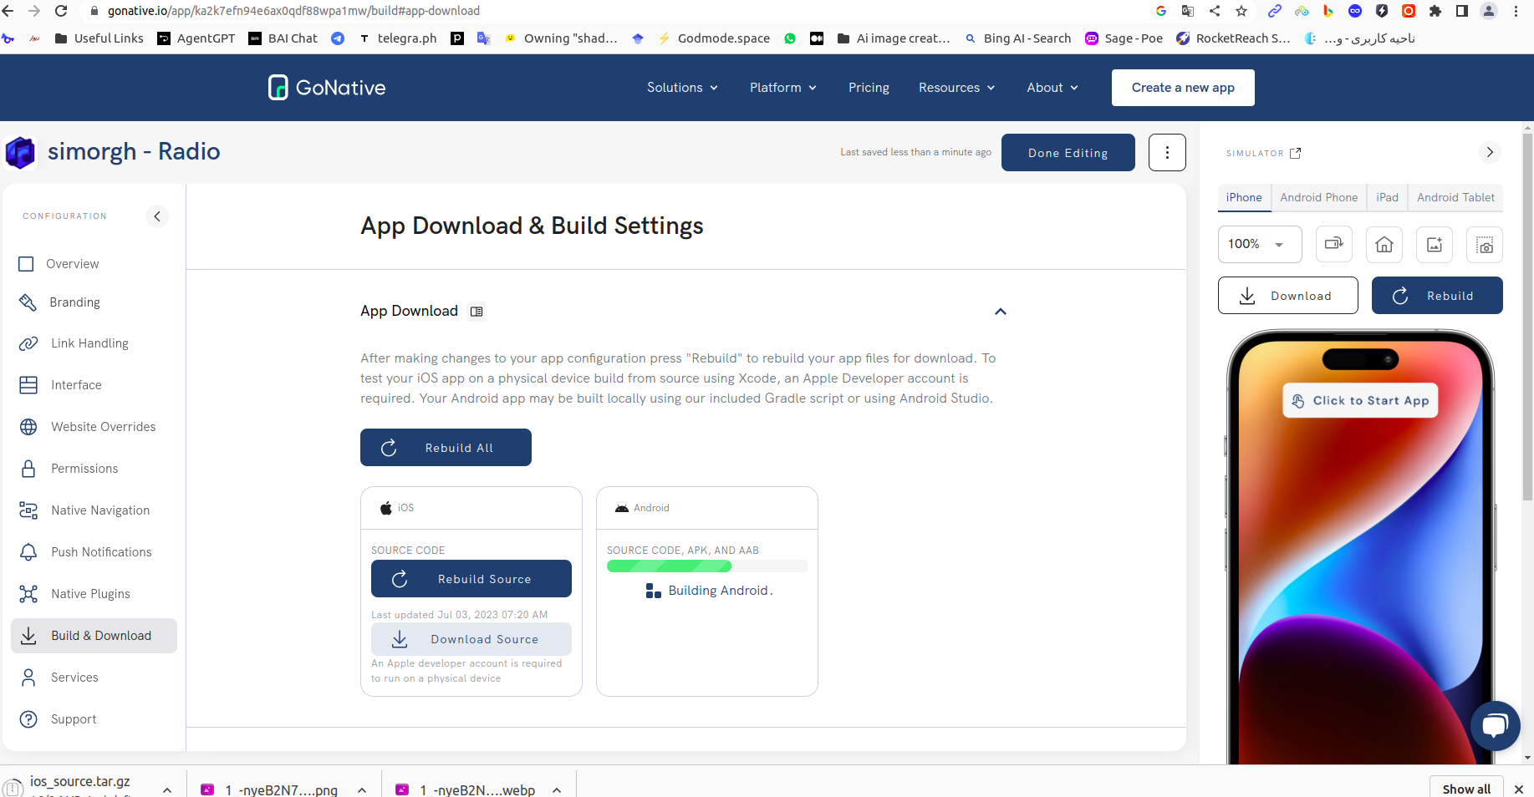The height and width of the screenshot is (797, 1534).
Task: Click the browser share icon
Action: (x=1215, y=11)
